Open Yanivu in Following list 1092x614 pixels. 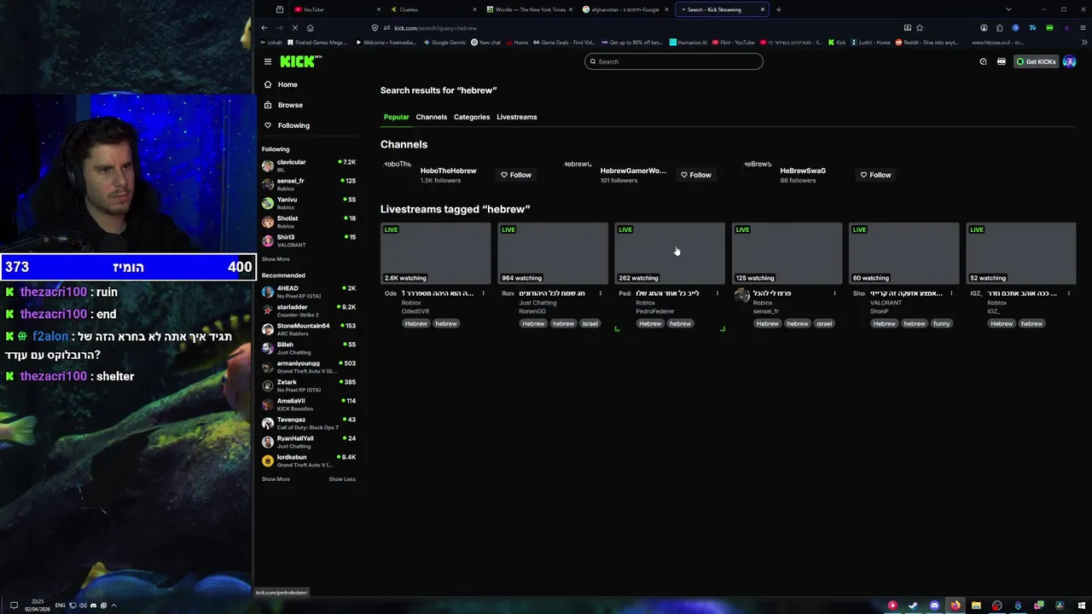[309, 203]
